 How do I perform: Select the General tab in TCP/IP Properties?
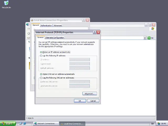pyautogui.click(x=40, y=37)
